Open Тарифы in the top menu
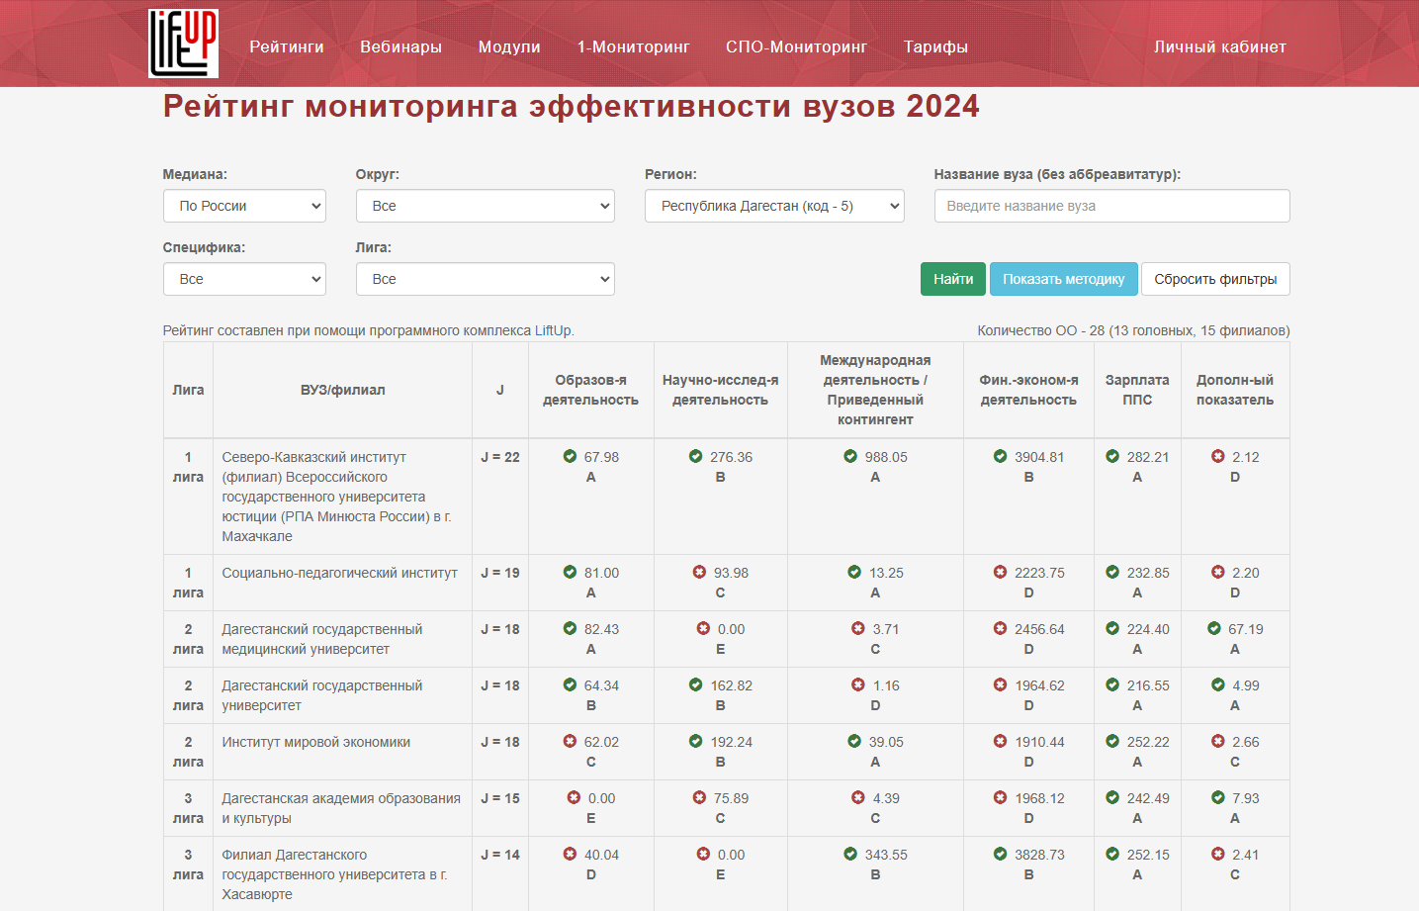 [x=935, y=46]
